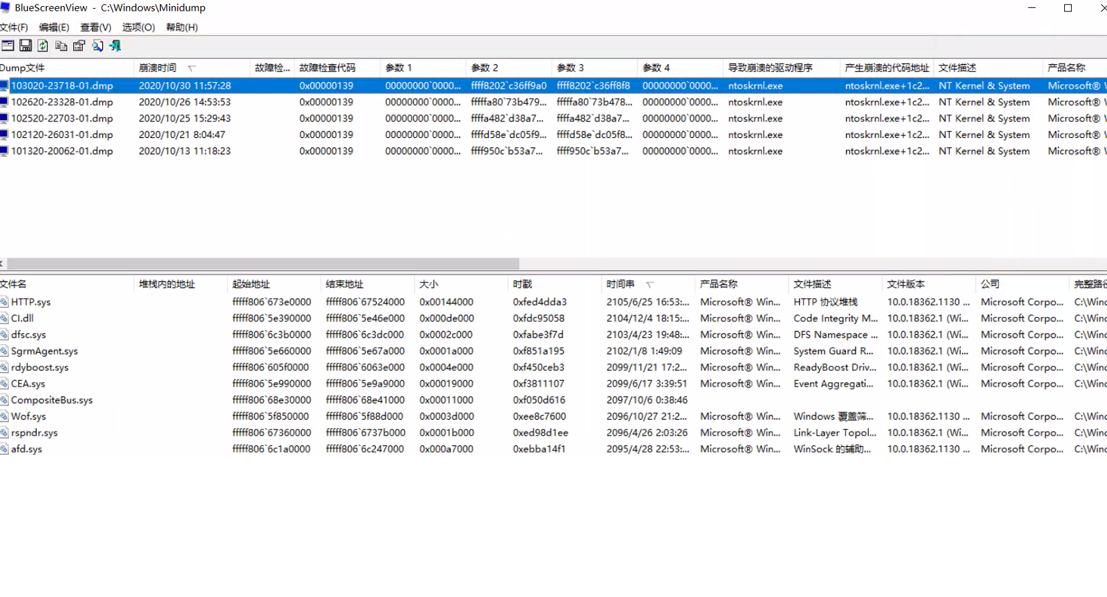The height and width of the screenshot is (597, 1107).
Task: Select dump file 102620-23328-01.dmp
Action: pos(62,102)
